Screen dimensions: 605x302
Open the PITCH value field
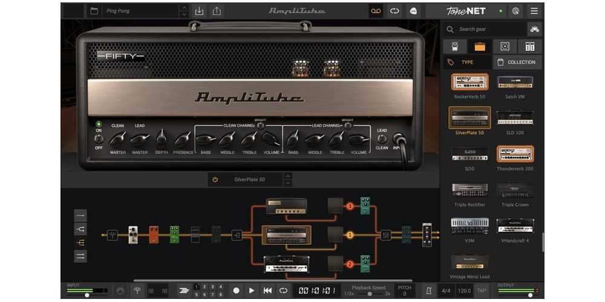coord(404,291)
